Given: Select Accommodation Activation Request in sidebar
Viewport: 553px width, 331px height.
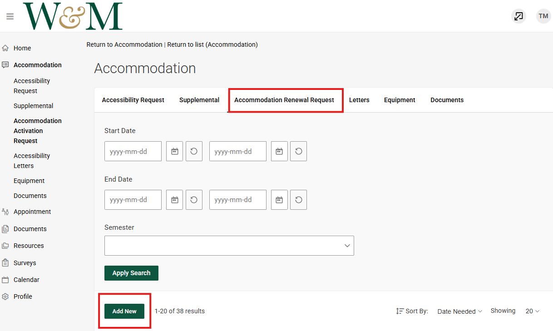Looking at the screenshot, I should (x=38, y=131).
